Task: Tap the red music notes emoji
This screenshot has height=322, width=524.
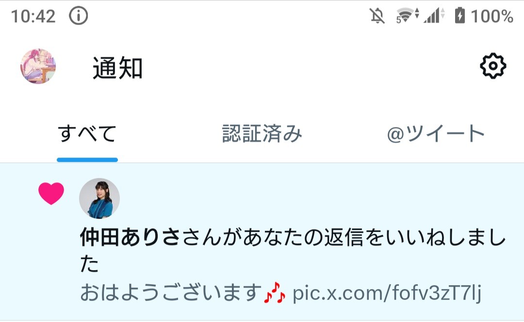Action: click(x=275, y=292)
